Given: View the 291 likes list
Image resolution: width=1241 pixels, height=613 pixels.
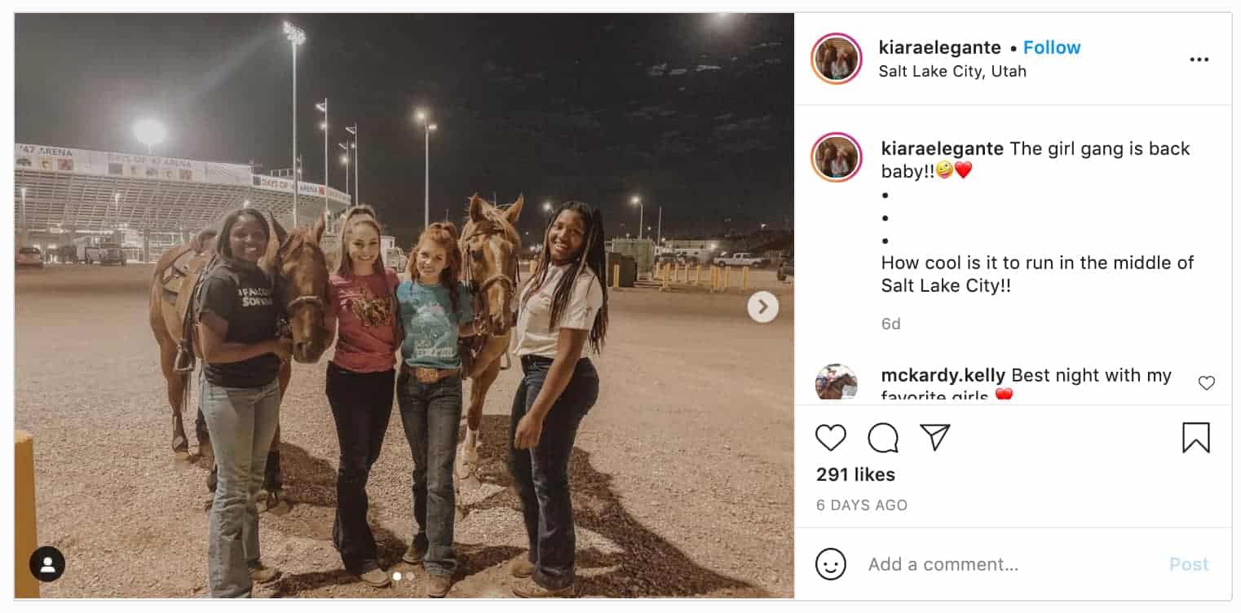Looking at the screenshot, I should click(855, 474).
